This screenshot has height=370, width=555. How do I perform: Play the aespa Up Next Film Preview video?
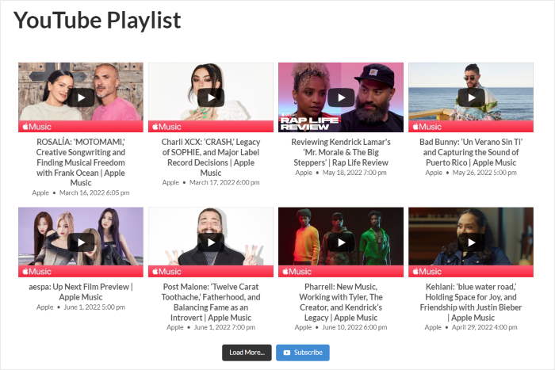tap(81, 242)
